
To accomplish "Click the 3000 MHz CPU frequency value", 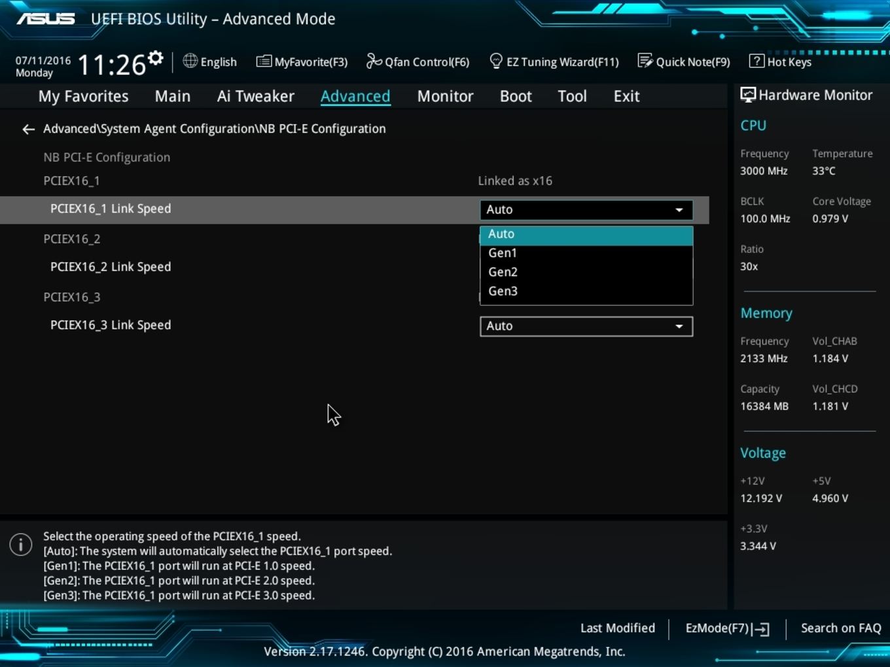I will click(x=764, y=171).
